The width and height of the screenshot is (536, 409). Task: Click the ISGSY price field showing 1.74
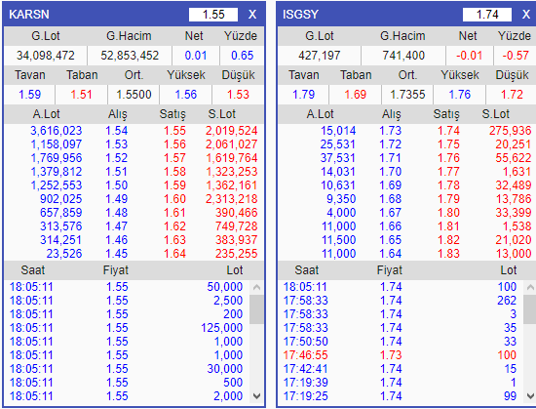[x=487, y=15]
